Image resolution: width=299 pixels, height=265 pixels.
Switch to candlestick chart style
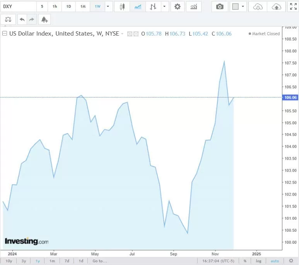(x=122, y=7)
